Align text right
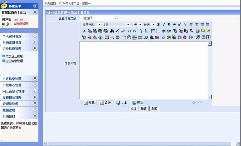This screenshot has width=241, height=146. coord(202,25)
